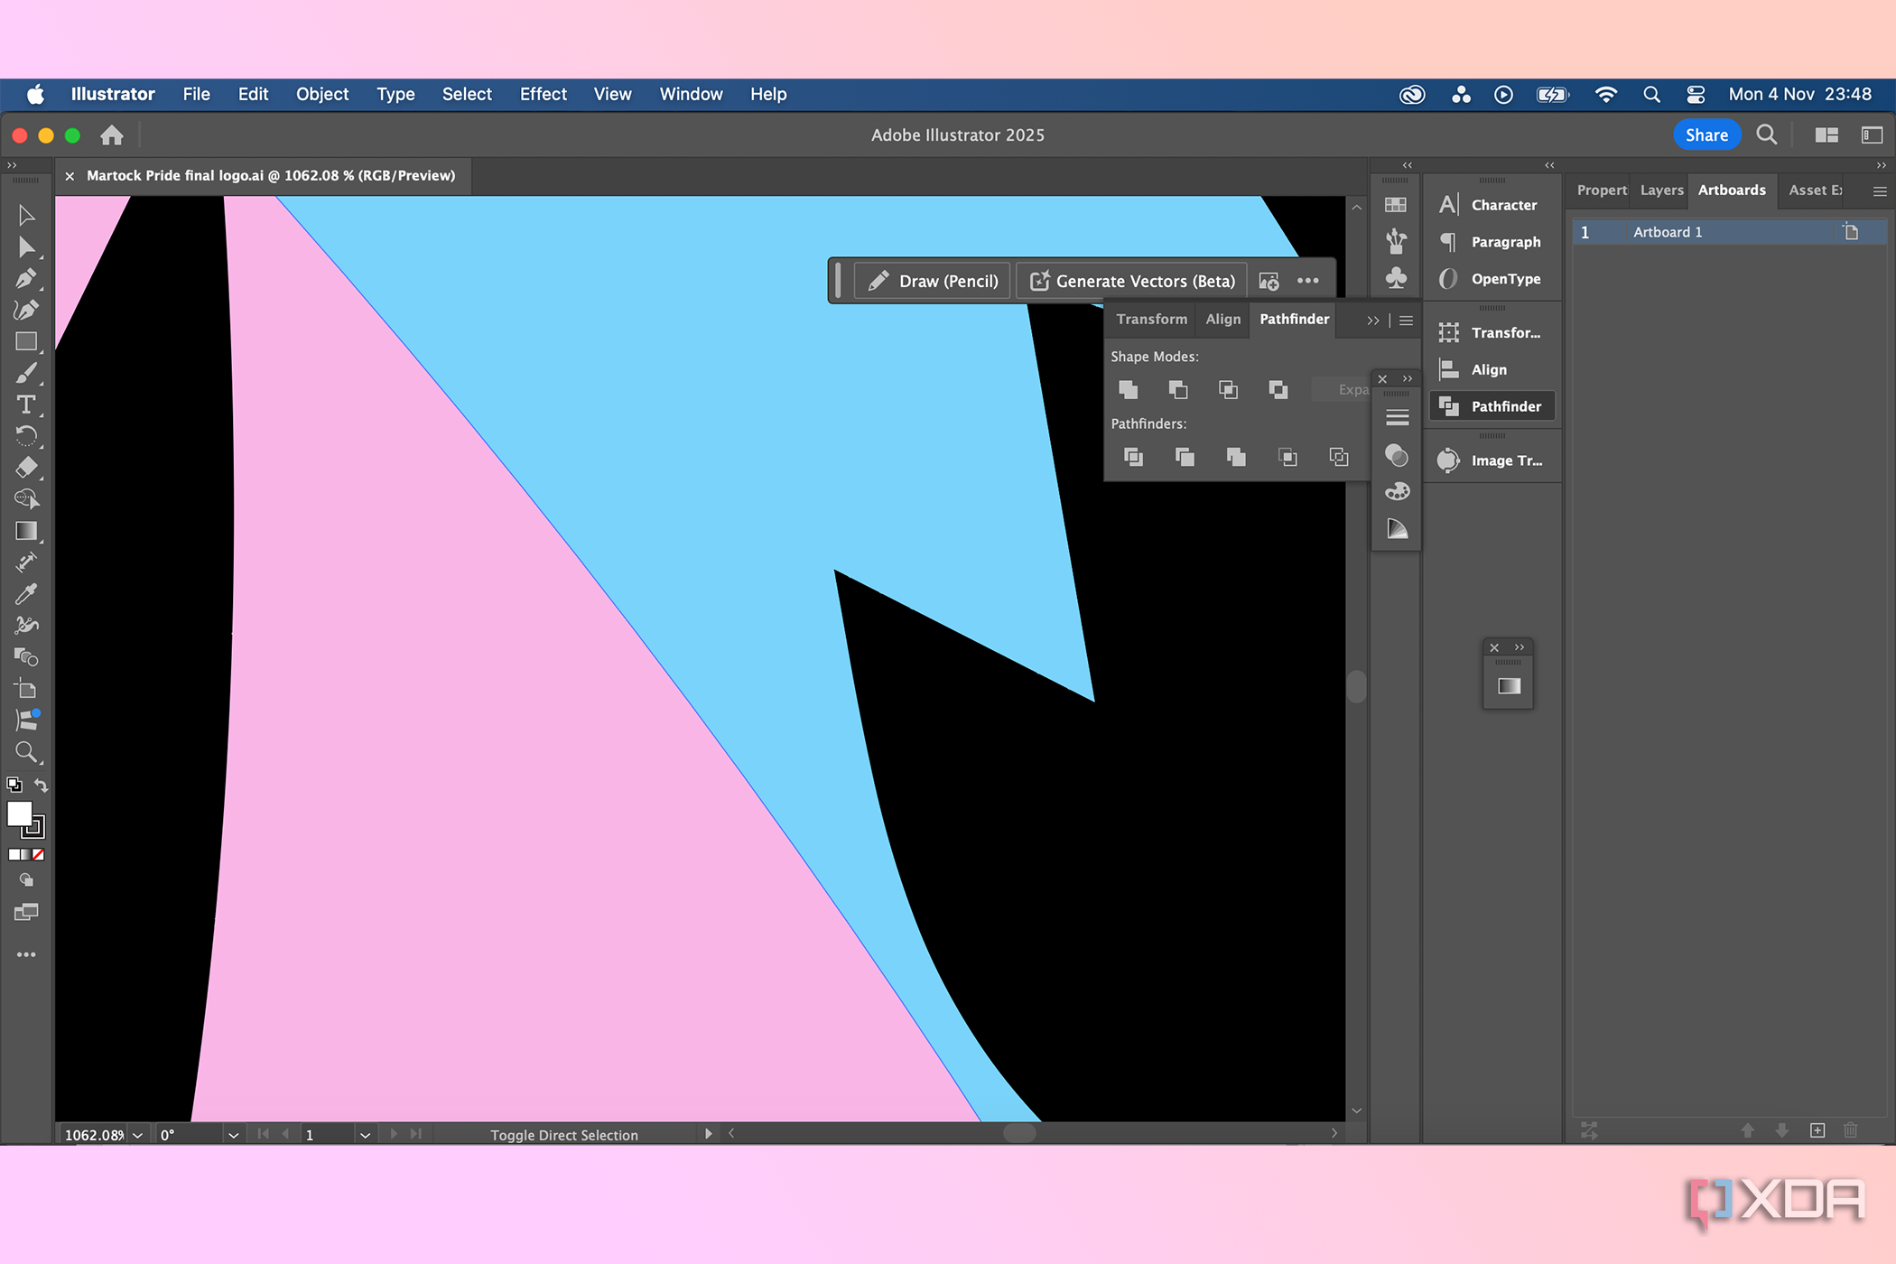Select the Rotate tool

coord(26,436)
